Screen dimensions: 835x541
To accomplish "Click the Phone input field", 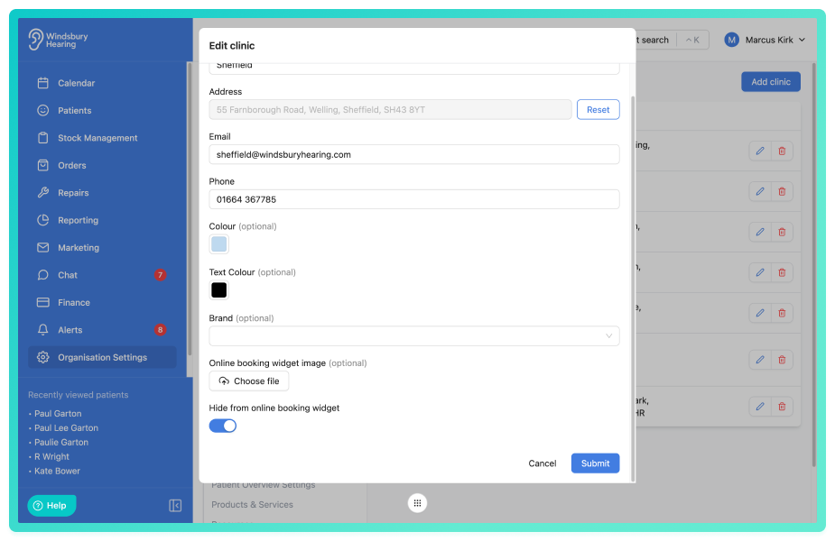I will tap(414, 199).
